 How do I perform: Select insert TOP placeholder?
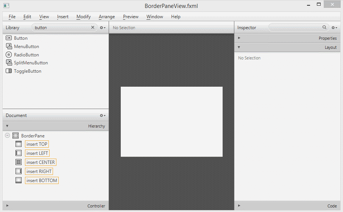click(x=37, y=144)
